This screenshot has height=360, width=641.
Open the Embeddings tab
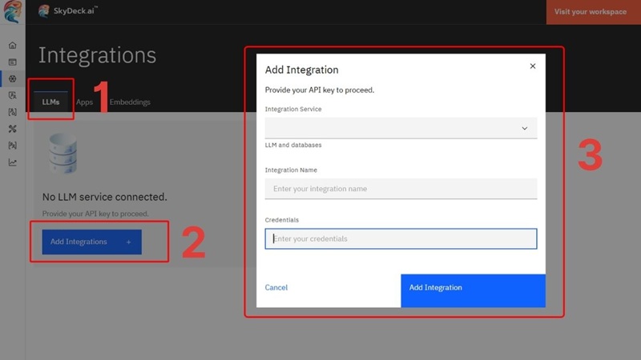[x=130, y=102]
